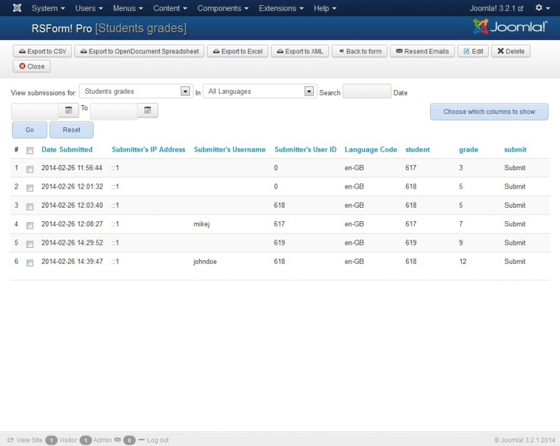Go back to form

pyautogui.click(x=360, y=51)
